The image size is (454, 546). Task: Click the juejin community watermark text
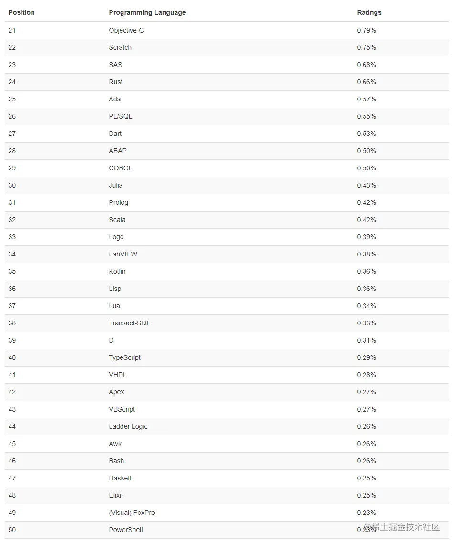tap(404, 527)
